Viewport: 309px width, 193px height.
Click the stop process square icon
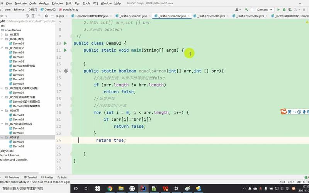coord(304,9)
